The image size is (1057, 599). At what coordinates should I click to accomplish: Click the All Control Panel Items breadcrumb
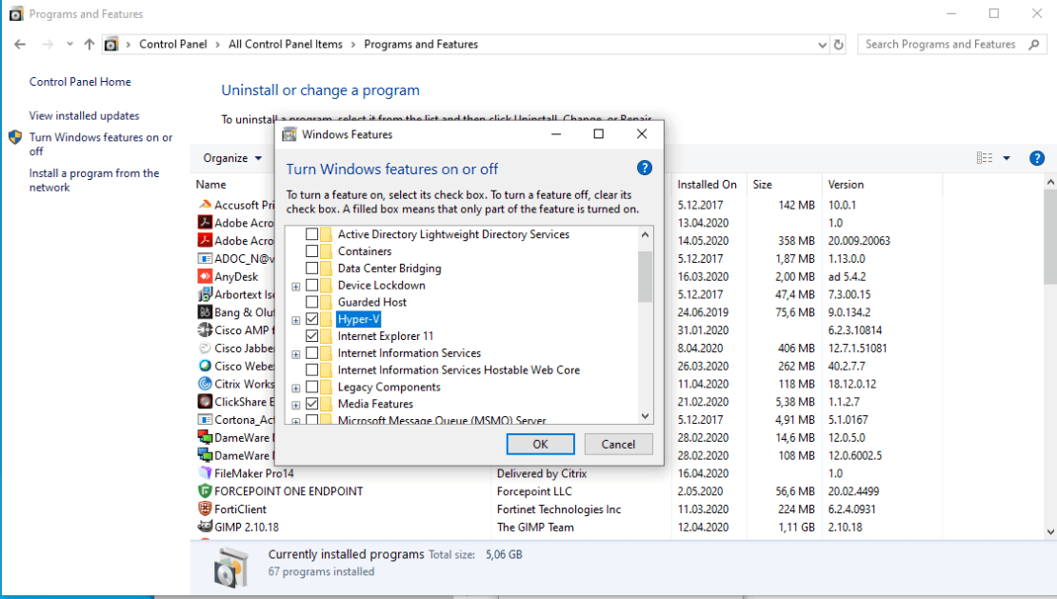(286, 45)
